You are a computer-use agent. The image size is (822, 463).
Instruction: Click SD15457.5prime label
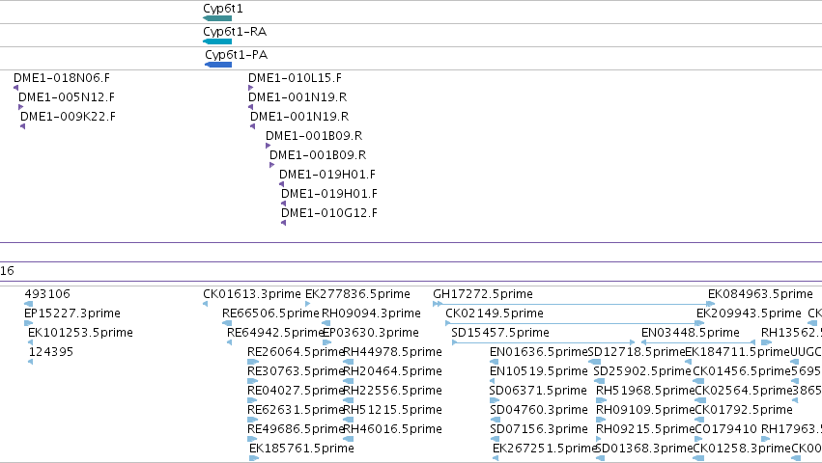[x=500, y=333]
